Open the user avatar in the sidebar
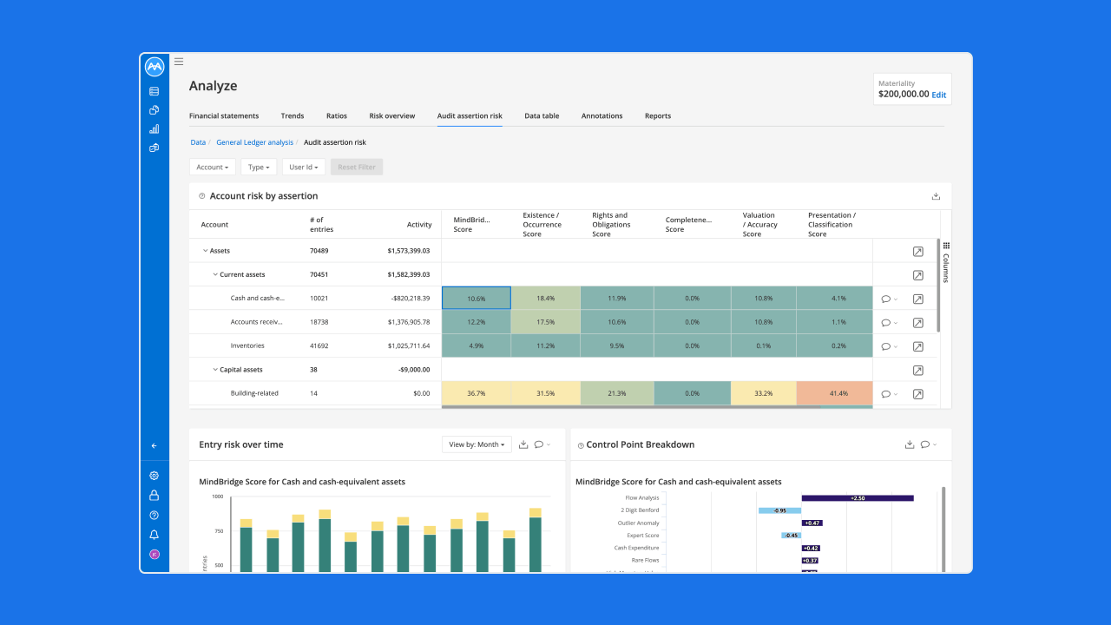 tap(154, 554)
